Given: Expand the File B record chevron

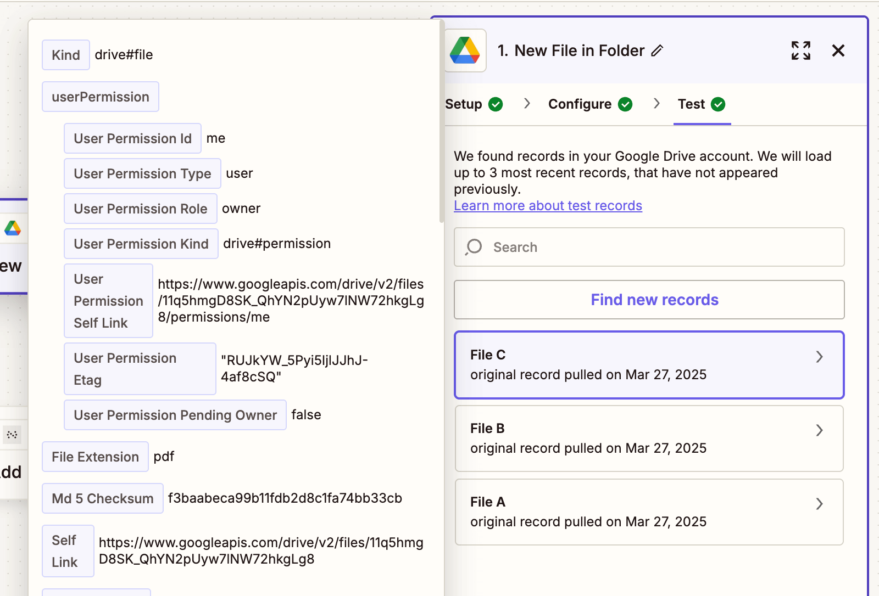Looking at the screenshot, I should [x=819, y=430].
